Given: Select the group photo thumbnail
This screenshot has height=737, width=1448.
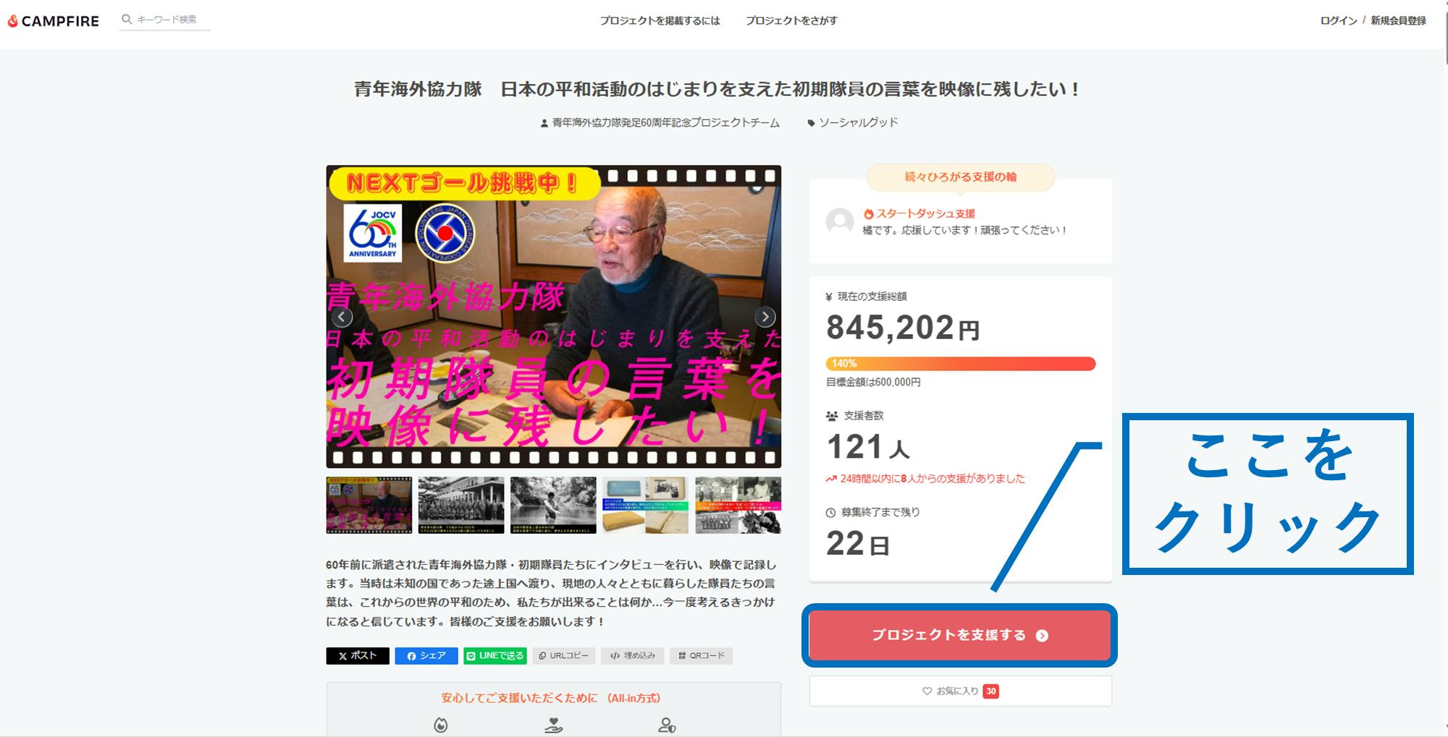Looking at the screenshot, I should click(x=460, y=505).
